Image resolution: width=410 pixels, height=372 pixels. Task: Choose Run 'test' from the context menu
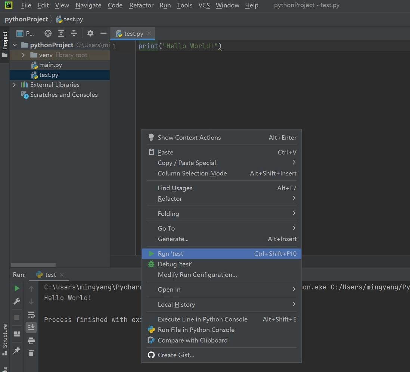[171, 253]
